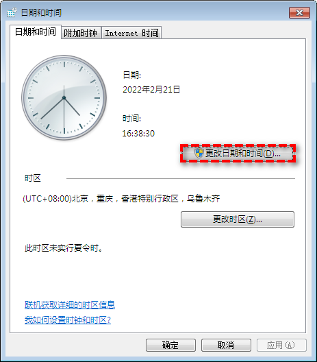Click the 更改时区(Z)... button
The height and width of the screenshot is (362, 317).
238,219
